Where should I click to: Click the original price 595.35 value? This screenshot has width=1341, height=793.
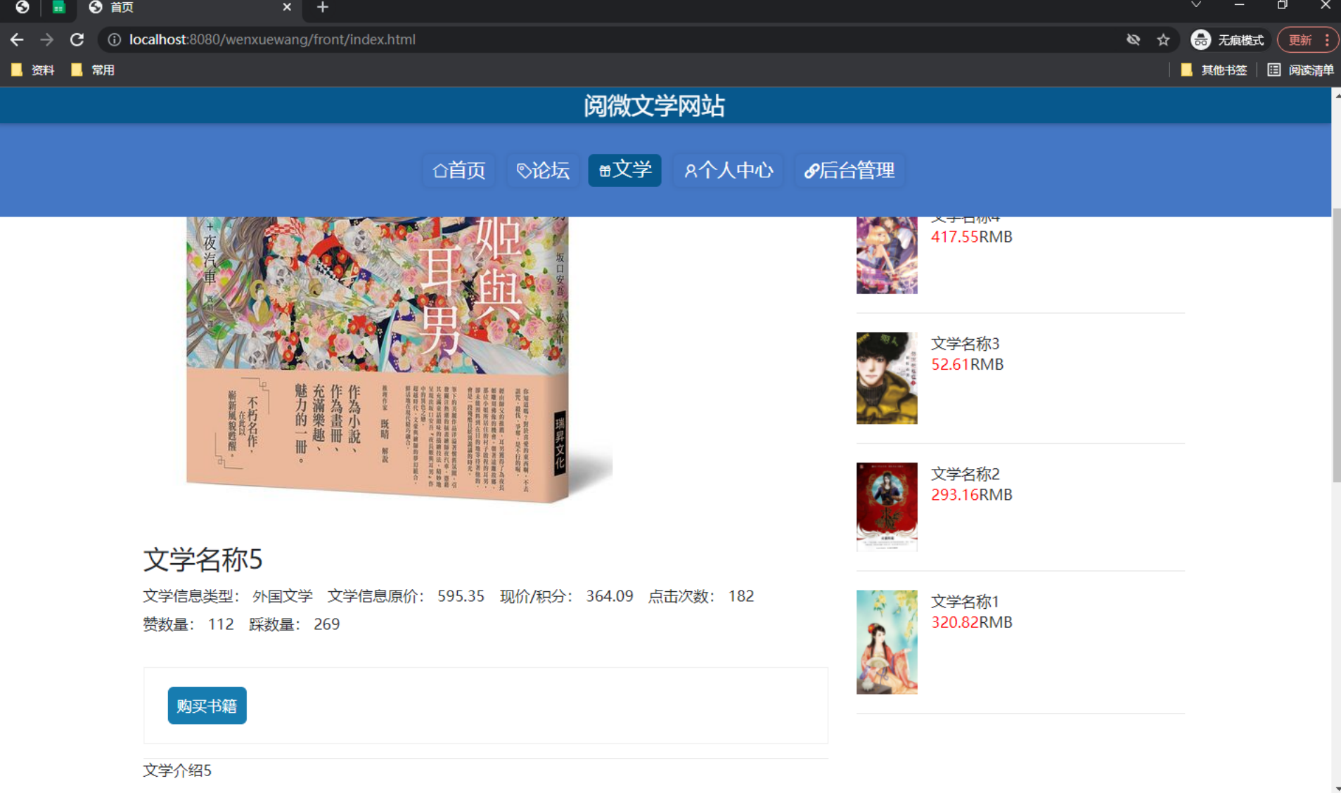click(461, 596)
